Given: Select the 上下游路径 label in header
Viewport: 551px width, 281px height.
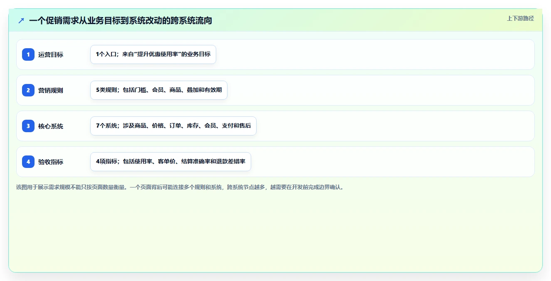Looking at the screenshot, I should click(520, 18).
